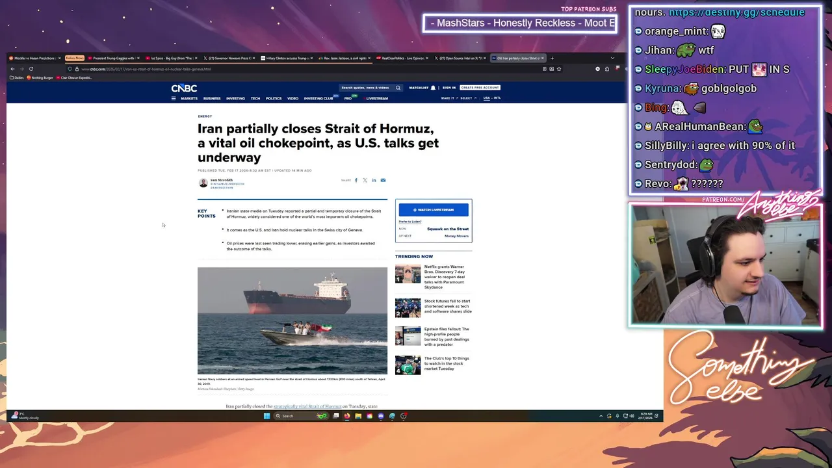
Task: Click browser forward arrow
Action: 21,69
